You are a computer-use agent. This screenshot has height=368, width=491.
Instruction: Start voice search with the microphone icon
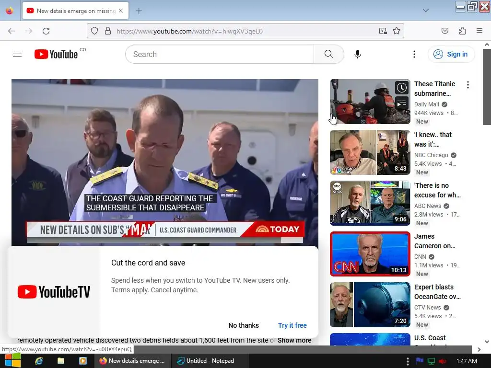(x=357, y=54)
